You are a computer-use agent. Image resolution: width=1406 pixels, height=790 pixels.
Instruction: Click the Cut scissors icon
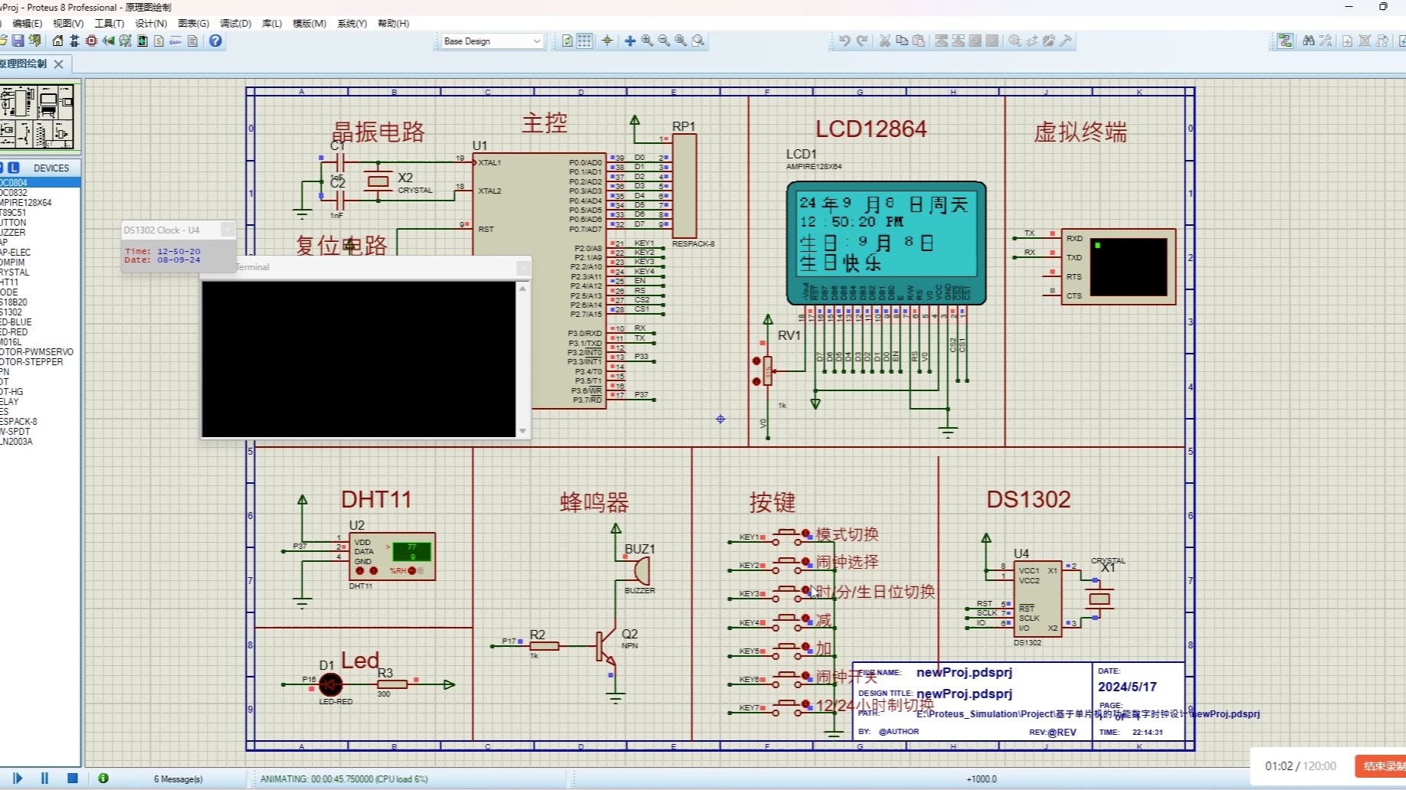click(x=885, y=41)
